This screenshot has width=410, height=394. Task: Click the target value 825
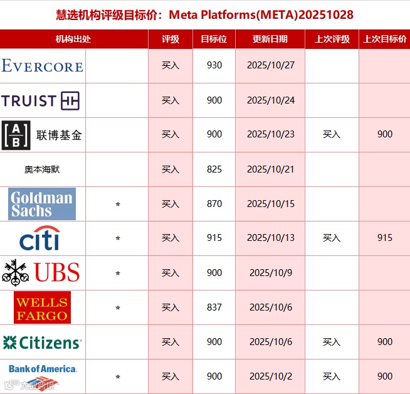pos(214,169)
